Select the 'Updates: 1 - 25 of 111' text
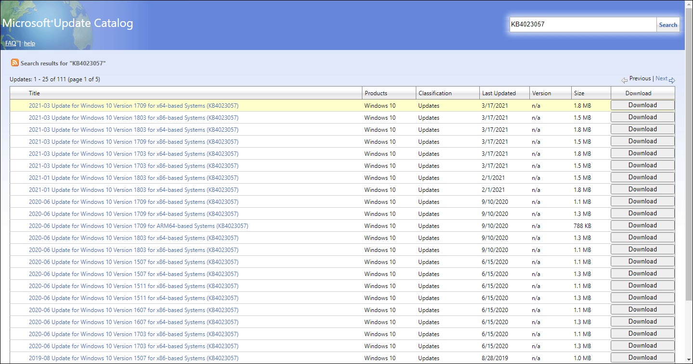This screenshot has width=693, height=364. click(x=38, y=79)
